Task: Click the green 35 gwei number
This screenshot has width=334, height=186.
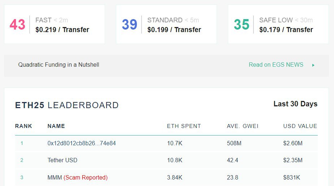Action: [242, 25]
